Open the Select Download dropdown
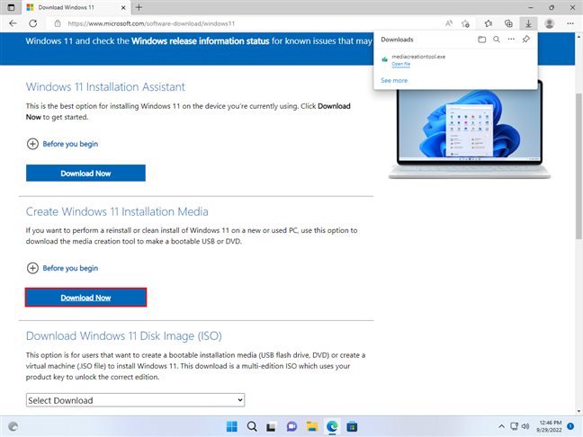The height and width of the screenshot is (437, 583). (x=135, y=400)
